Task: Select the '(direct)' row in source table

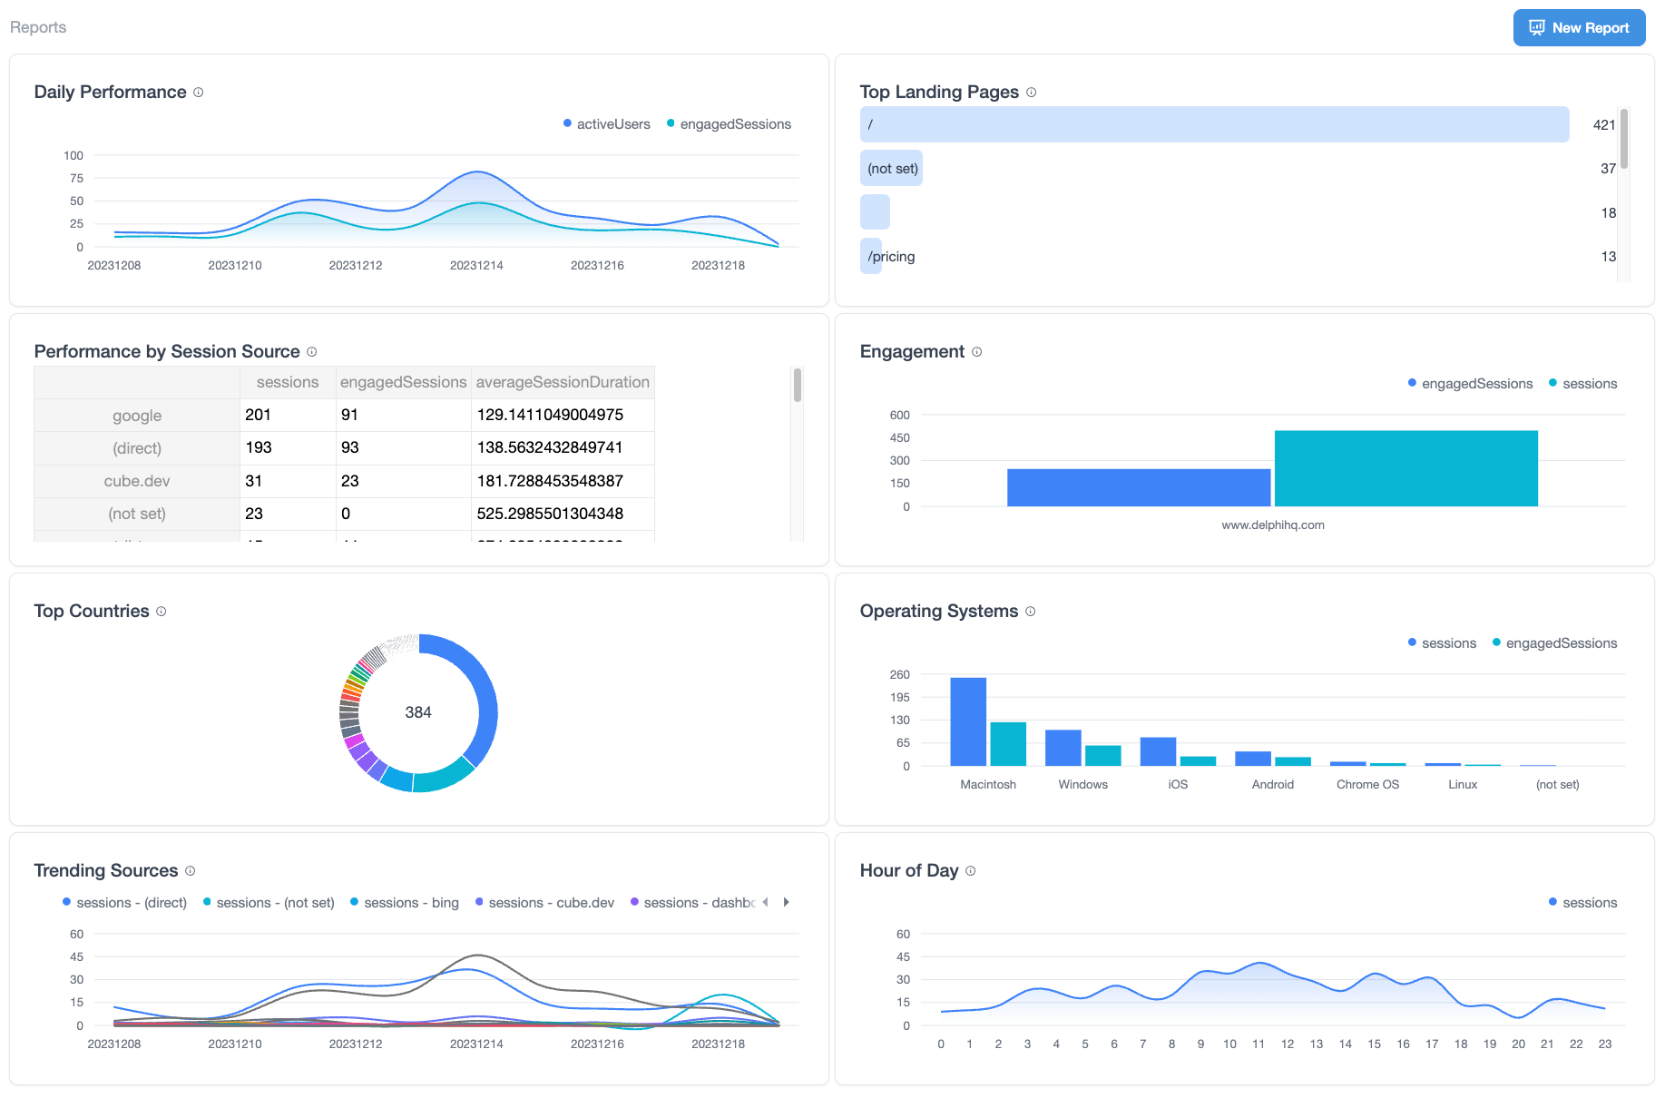Action: coord(344,448)
